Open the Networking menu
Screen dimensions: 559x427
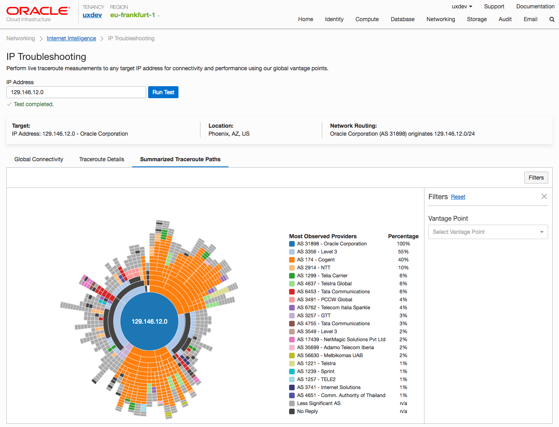pyautogui.click(x=440, y=19)
